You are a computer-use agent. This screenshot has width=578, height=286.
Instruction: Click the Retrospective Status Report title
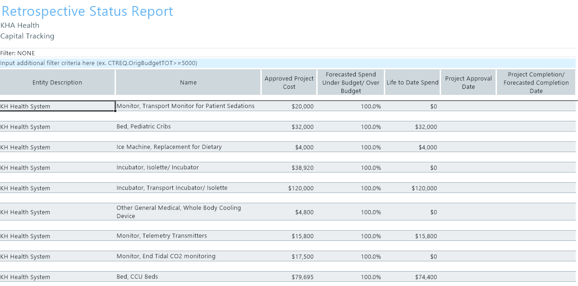(87, 11)
